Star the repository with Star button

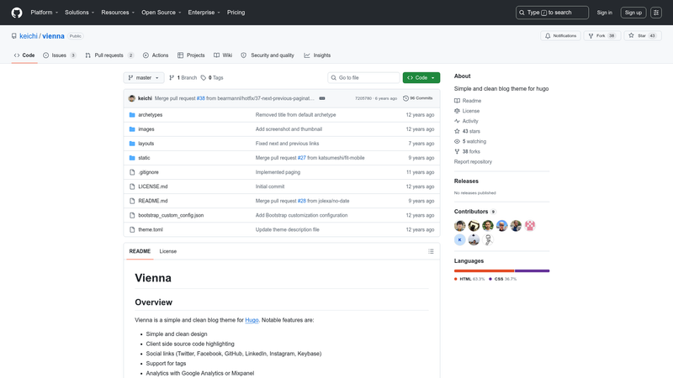pyautogui.click(x=642, y=36)
